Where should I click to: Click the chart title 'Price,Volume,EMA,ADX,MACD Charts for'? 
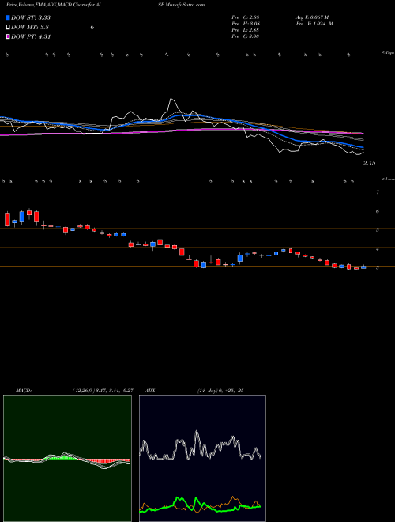52,5
